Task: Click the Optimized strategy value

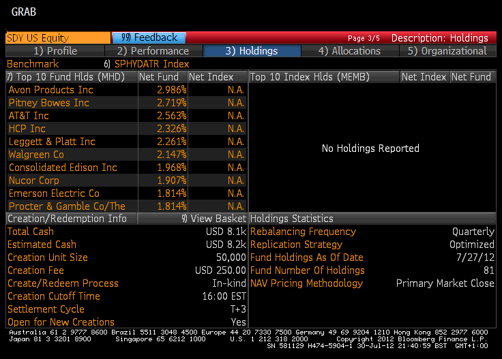Action: [472, 245]
